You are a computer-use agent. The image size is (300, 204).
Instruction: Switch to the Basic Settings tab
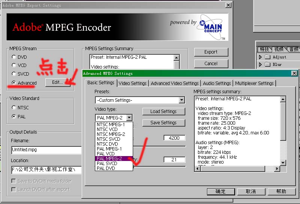click(100, 83)
